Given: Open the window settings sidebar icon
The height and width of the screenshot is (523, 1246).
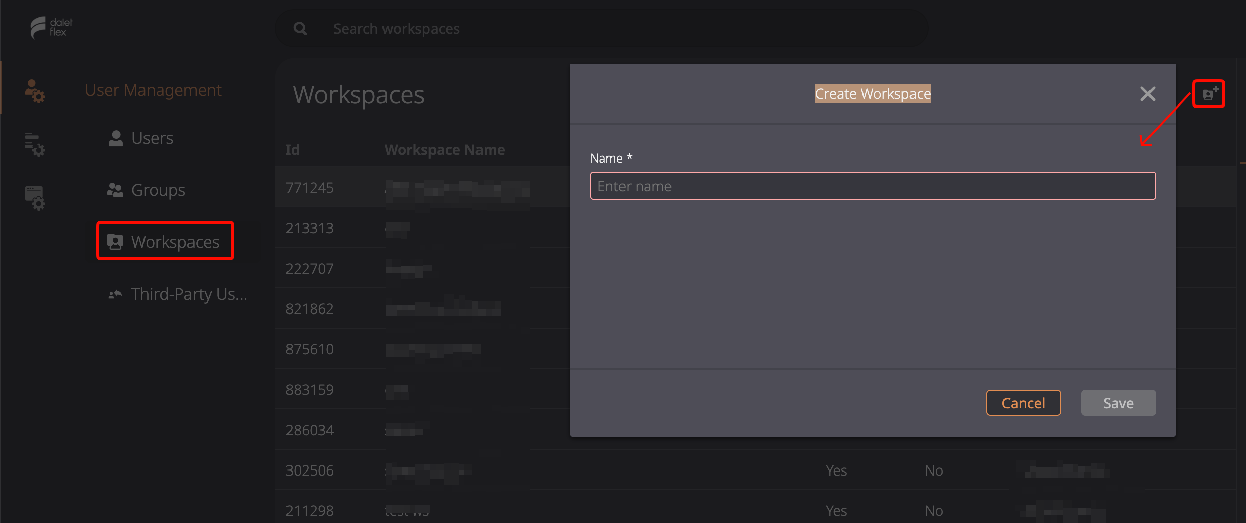Looking at the screenshot, I should 35,198.
